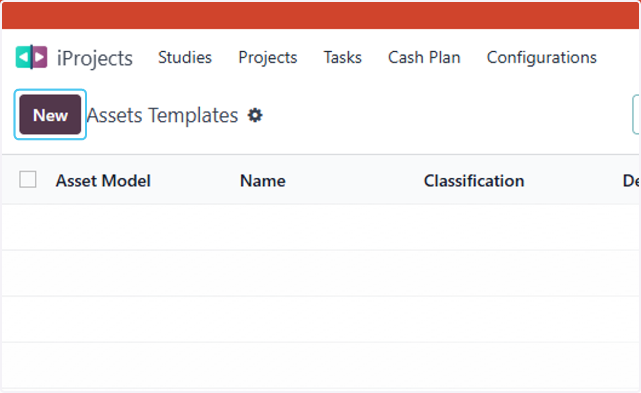This screenshot has height=393, width=641.
Task: Click the partially visible De column header
Action: (x=631, y=180)
